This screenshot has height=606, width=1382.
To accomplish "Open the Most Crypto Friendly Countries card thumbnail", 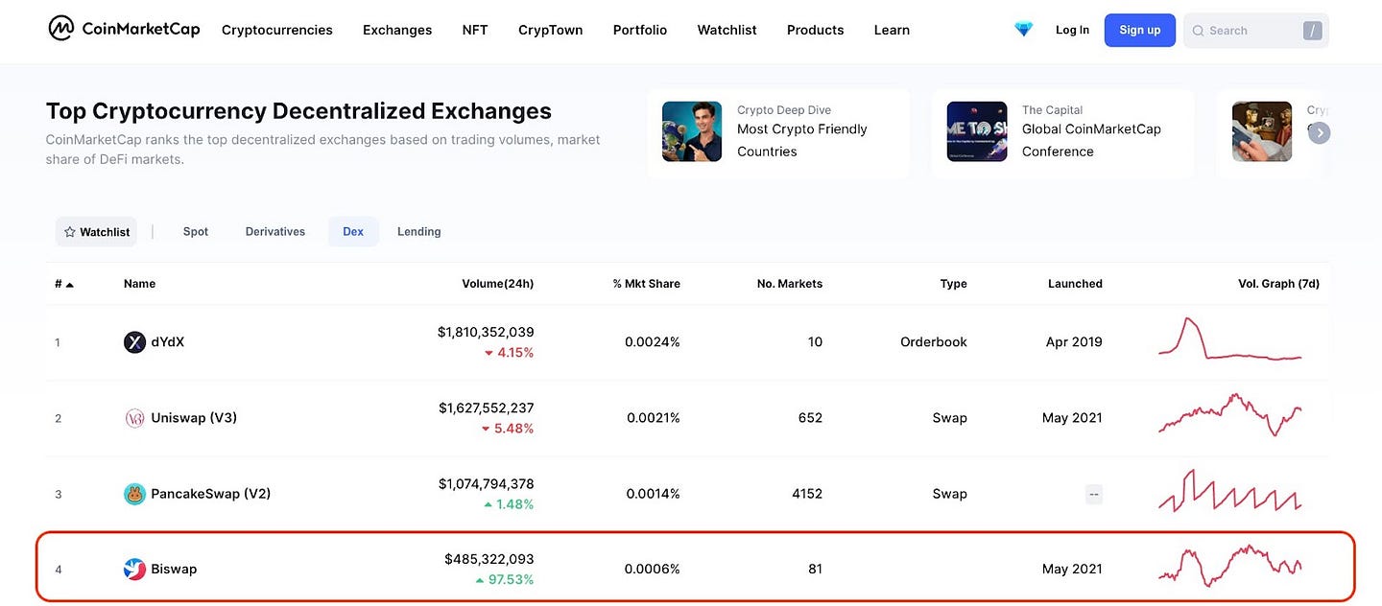I will coord(692,131).
